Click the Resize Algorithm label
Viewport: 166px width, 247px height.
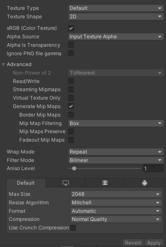[29, 203]
